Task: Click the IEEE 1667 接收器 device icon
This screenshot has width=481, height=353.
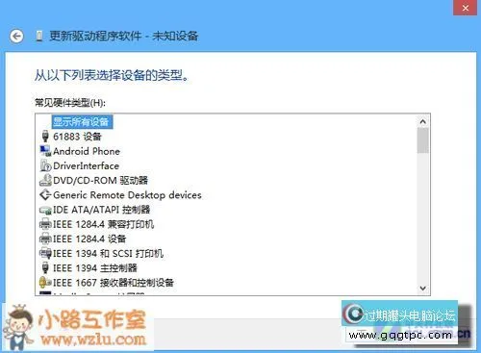Action: (45, 283)
